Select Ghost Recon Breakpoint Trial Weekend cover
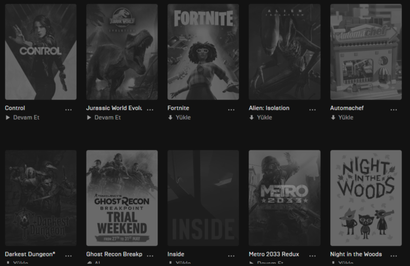 coord(122,198)
